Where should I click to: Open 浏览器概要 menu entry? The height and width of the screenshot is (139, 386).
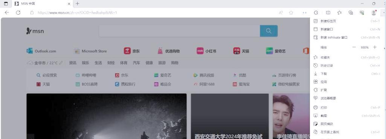coord(347,98)
